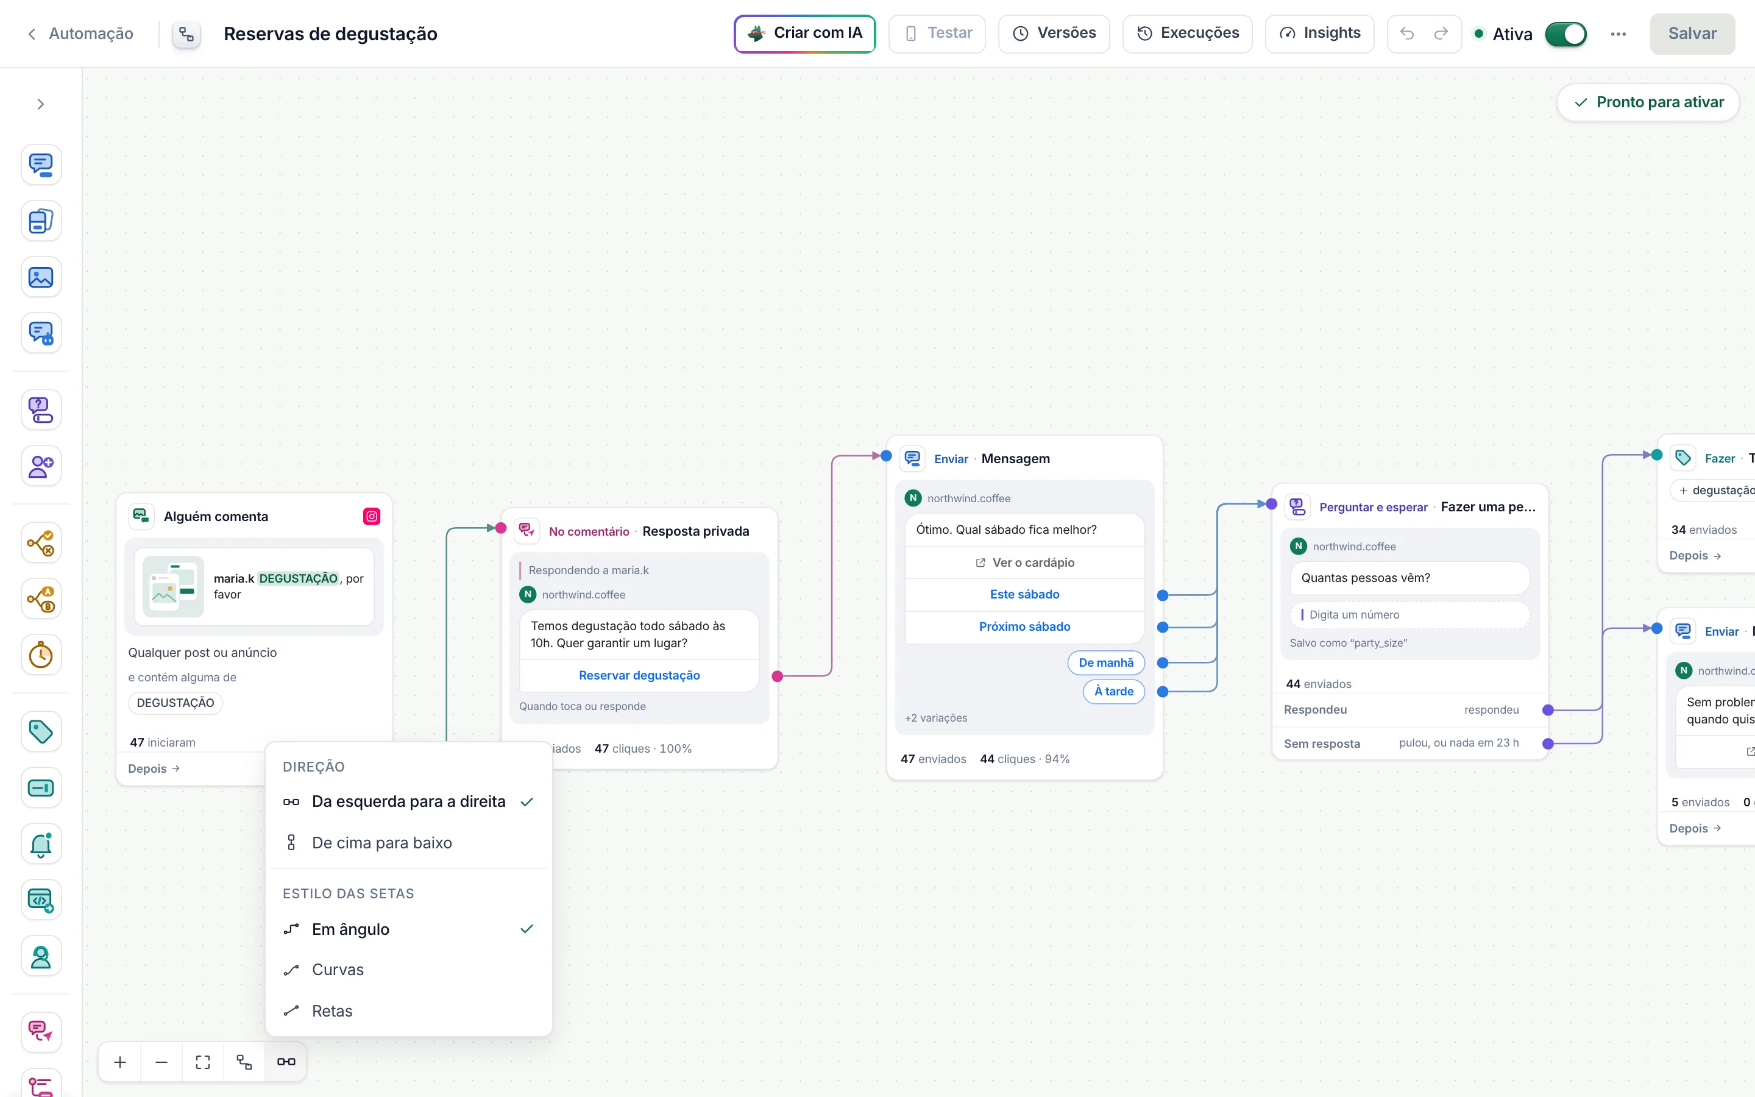Click the undo arrow
This screenshot has width=1755, height=1097.
pyautogui.click(x=1407, y=34)
